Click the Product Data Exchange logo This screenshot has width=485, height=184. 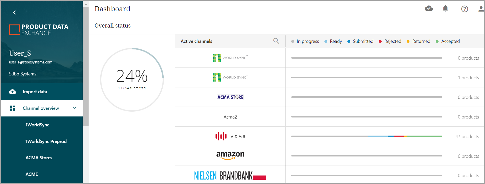tap(39, 30)
